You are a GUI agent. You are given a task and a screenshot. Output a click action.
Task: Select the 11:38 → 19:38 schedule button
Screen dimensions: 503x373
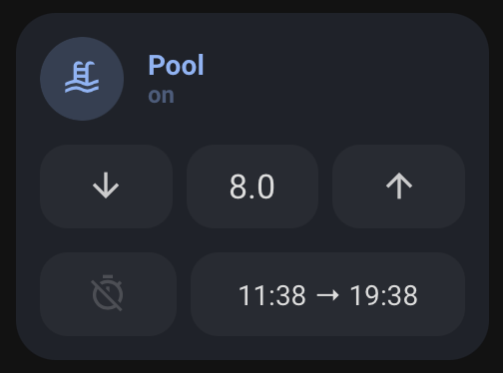coord(327,294)
